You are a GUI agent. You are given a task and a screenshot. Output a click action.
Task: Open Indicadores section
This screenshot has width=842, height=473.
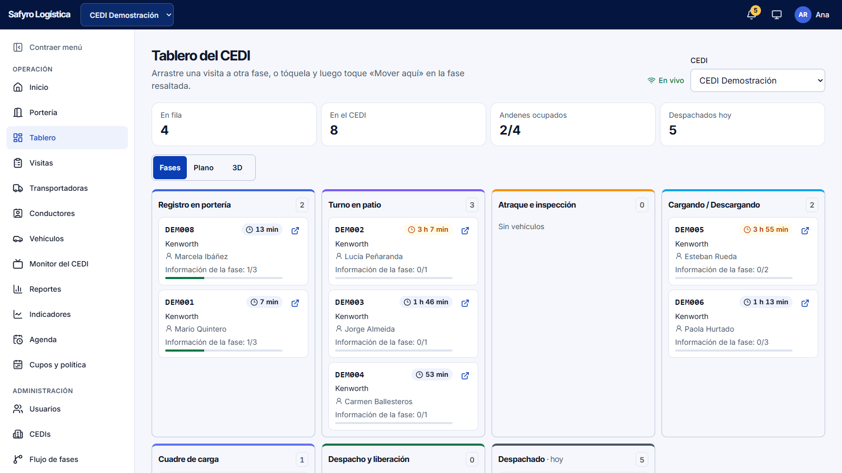click(x=67, y=314)
